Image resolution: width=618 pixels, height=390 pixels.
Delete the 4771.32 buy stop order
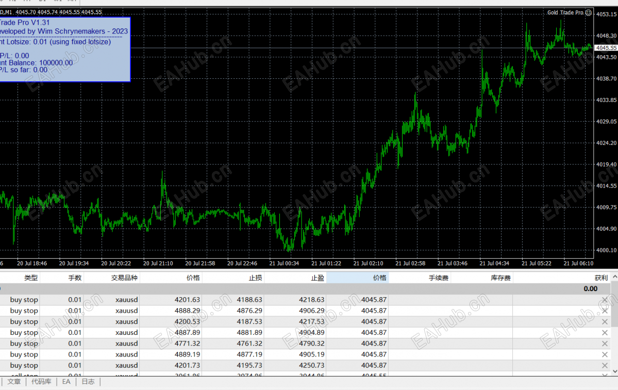(605, 344)
